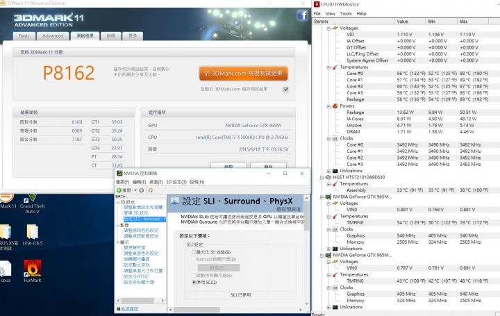The height and width of the screenshot is (316, 500).
Task: Select the cpuz desktop icon
Action: point(6,272)
